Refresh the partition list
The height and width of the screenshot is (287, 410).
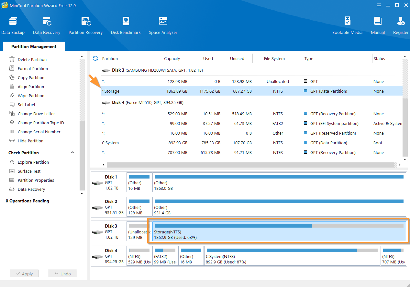tap(95, 58)
